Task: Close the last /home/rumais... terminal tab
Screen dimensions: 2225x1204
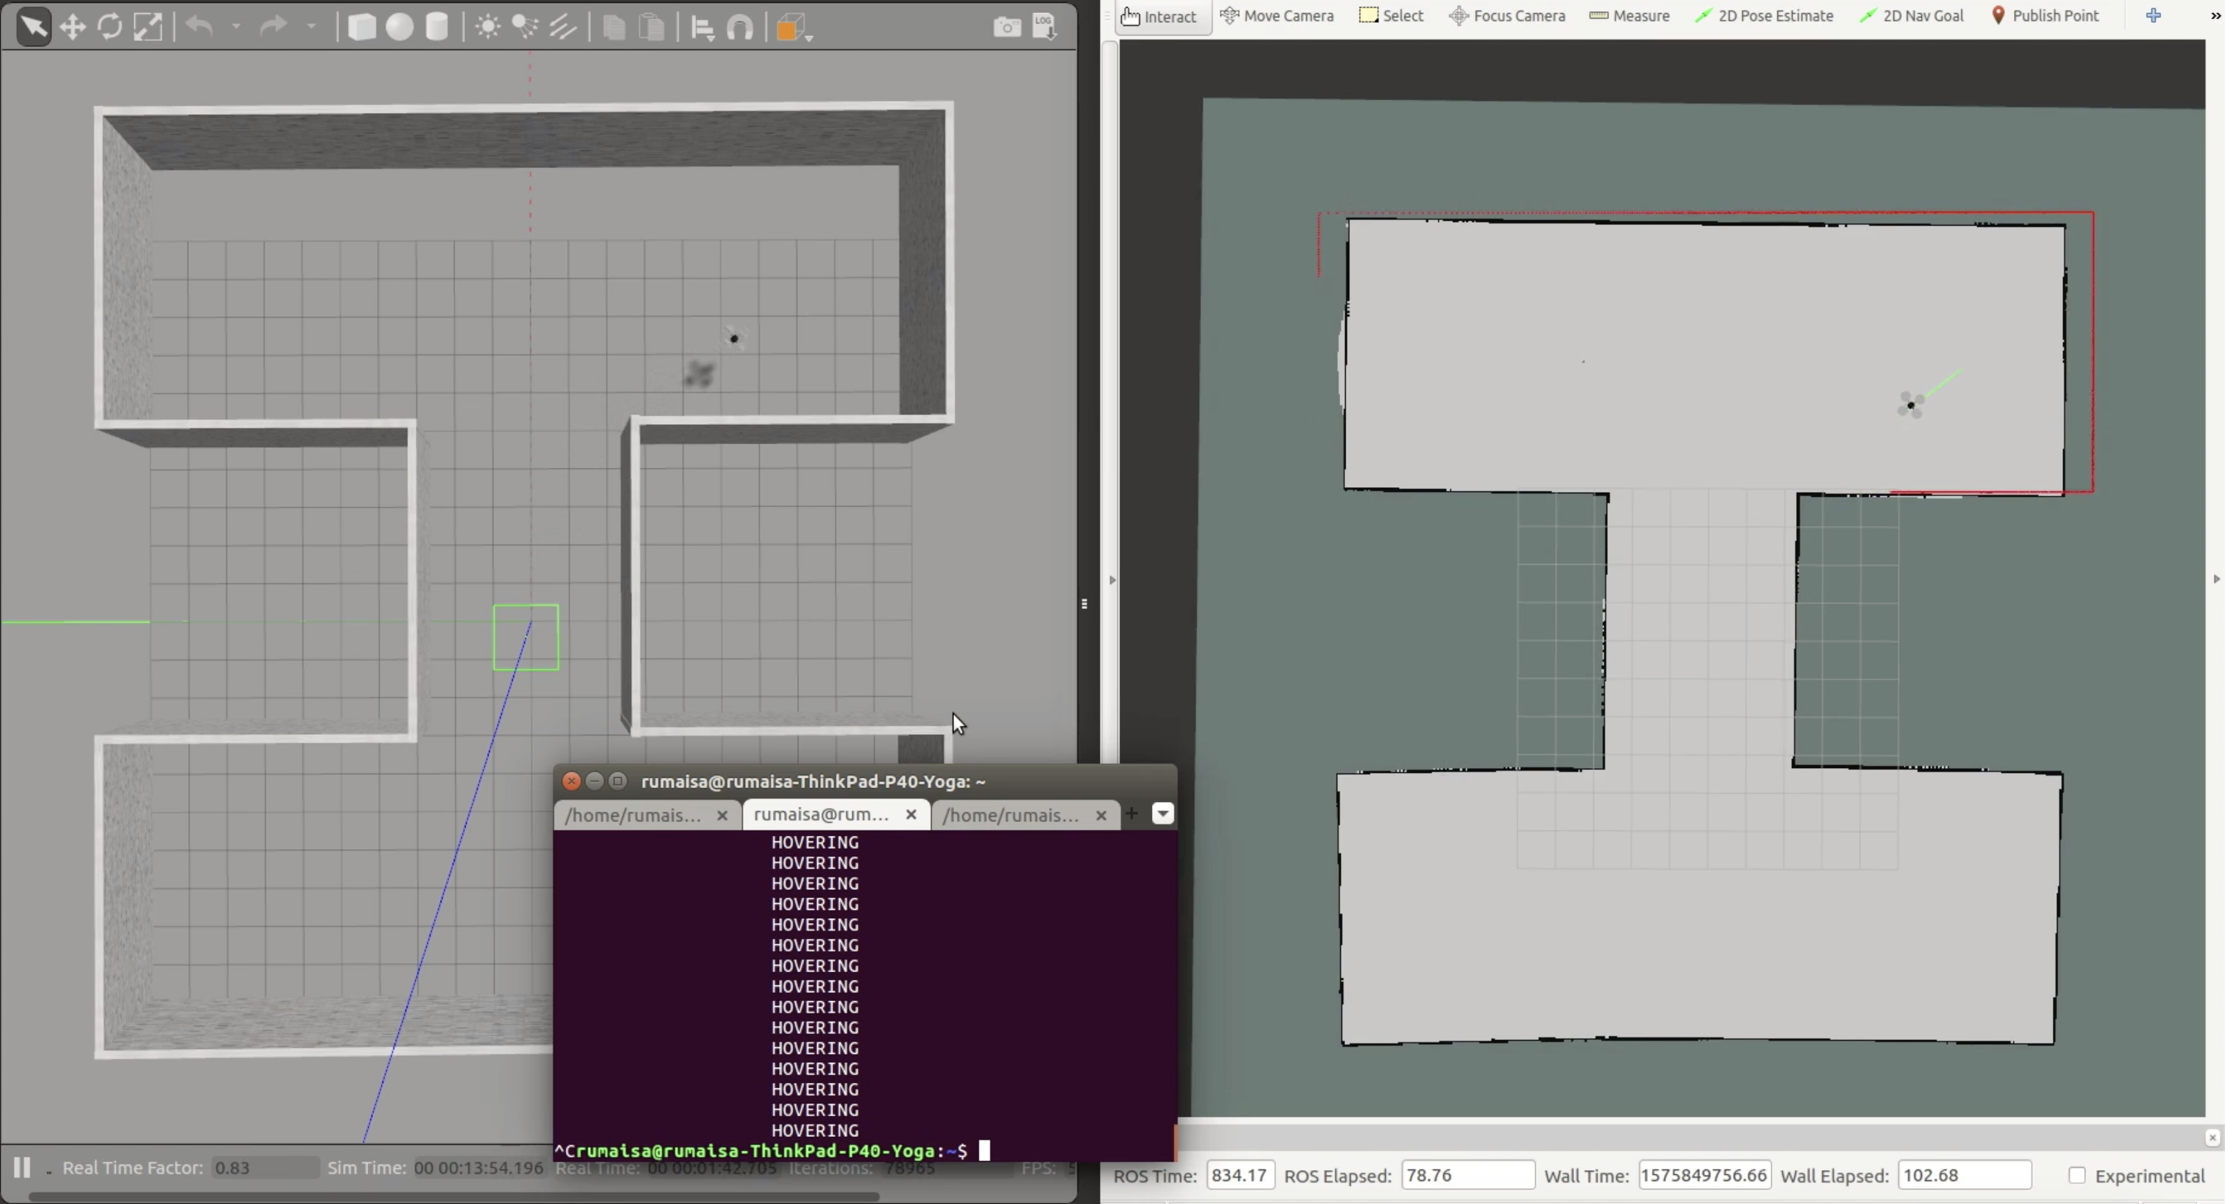Action: tap(1101, 815)
